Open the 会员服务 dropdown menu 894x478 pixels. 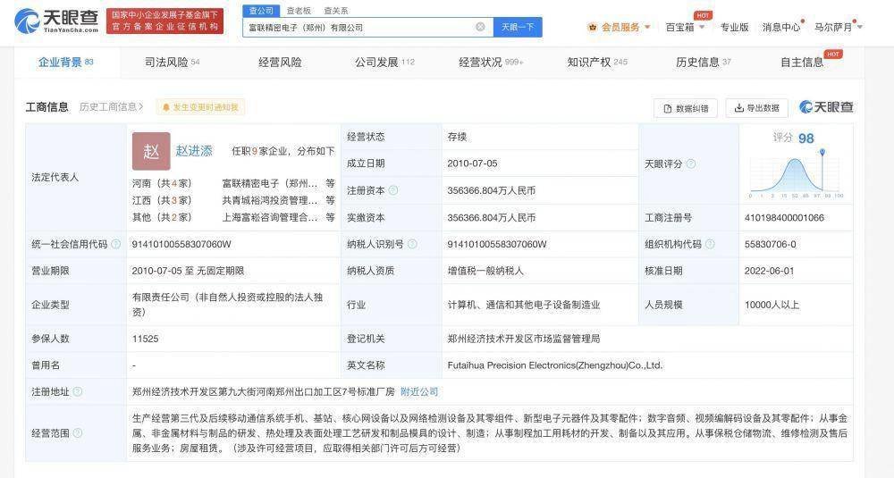click(x=626, y=27)
